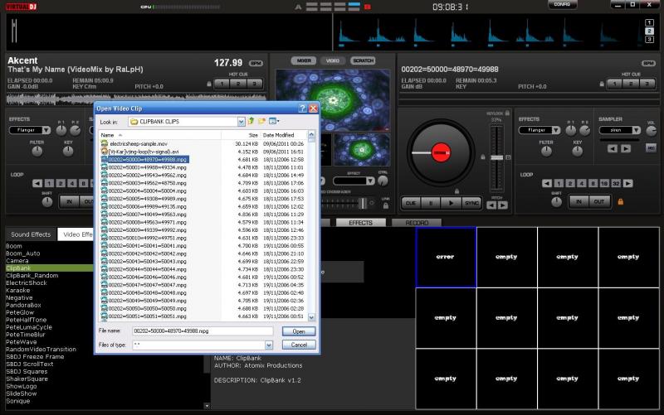Click right deck loop IN button
The height and width of the screenshot is (415, 664).
click(579, 201)
